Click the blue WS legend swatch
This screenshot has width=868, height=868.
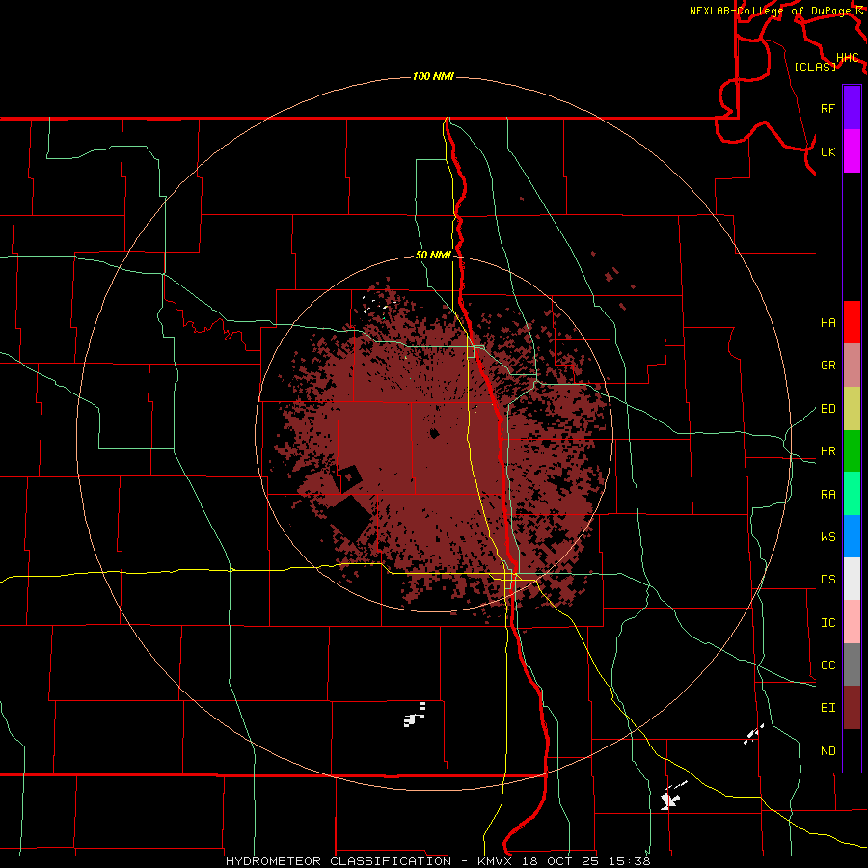pos(852,536)
